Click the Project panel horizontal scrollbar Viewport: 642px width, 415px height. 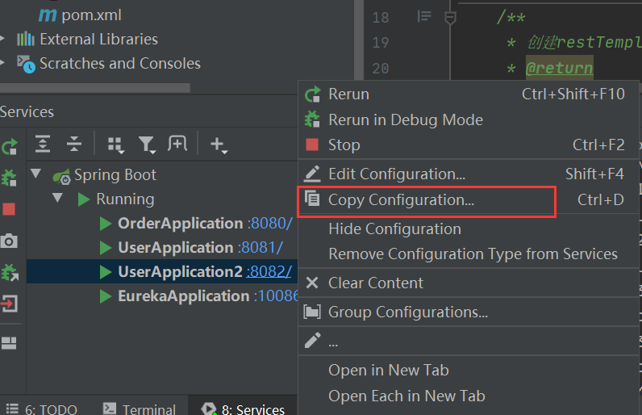95,87
